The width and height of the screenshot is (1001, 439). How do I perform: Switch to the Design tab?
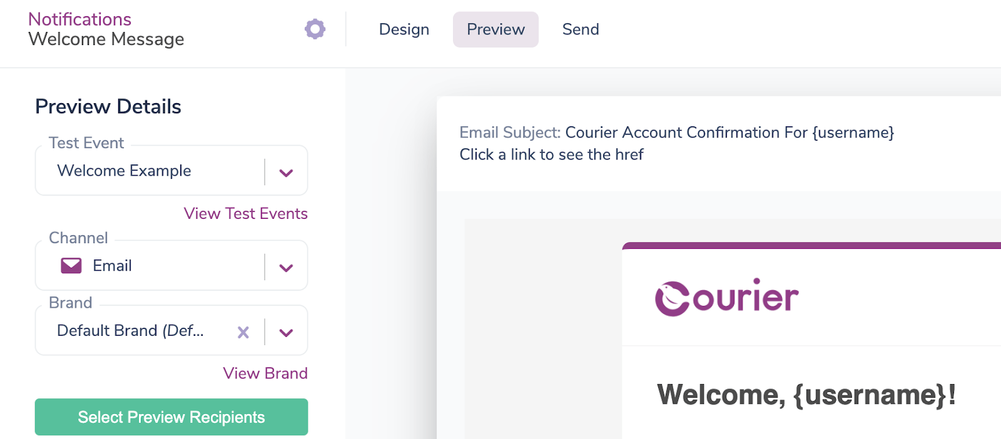coord(404,29)
